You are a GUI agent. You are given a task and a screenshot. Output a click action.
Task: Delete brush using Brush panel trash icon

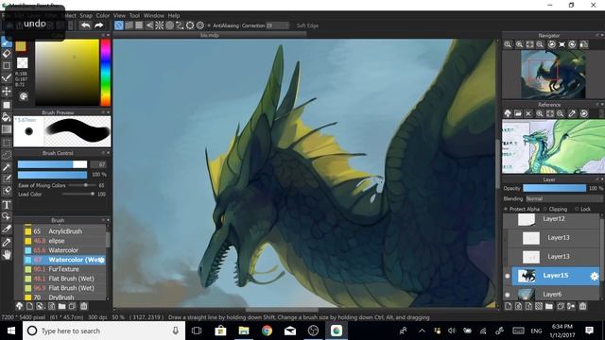(84, 306)
